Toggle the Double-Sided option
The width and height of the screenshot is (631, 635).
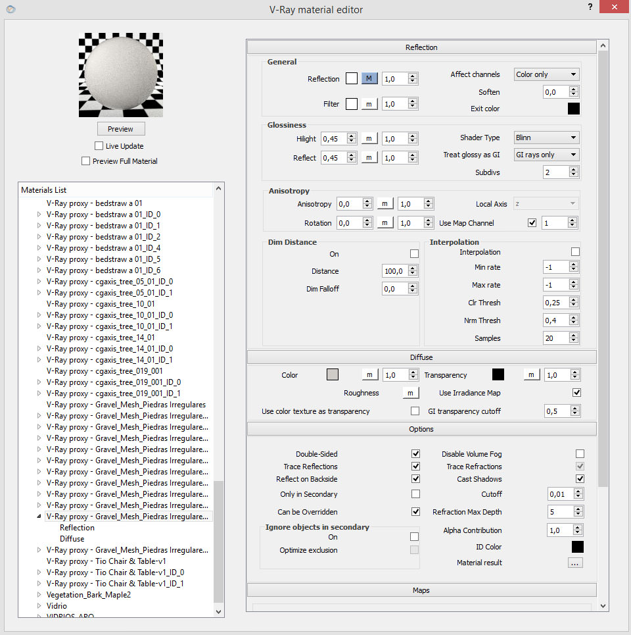[415, 454]
